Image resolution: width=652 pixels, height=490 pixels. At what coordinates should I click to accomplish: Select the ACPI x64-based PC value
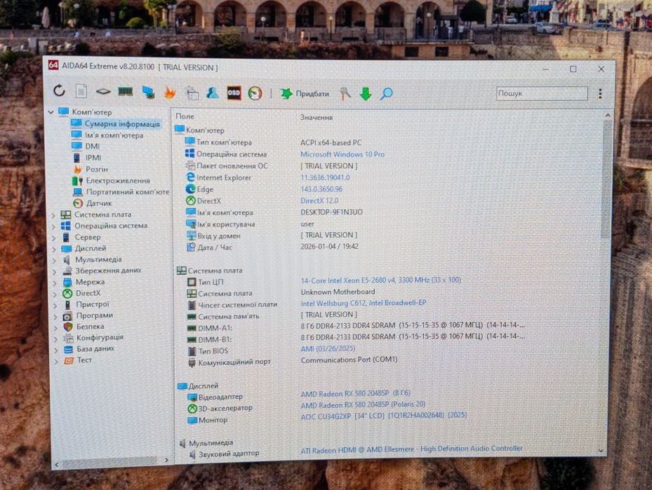click(331, 142)
